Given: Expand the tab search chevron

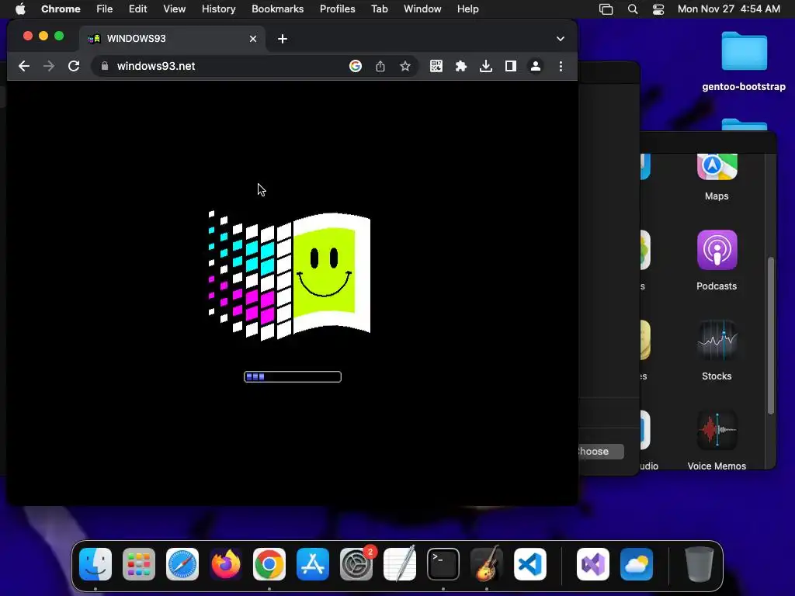Looking at the screenshot, I should (x=561, y=39).
